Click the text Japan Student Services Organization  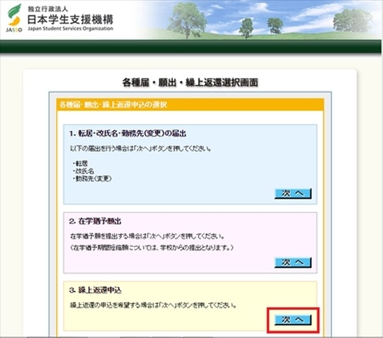pyautogui.click(x=70, y=29)
